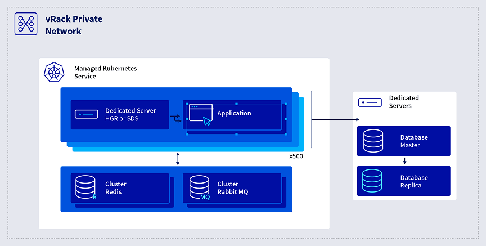Click the "Dedicated Servers" panel heading
The image size is (486, 246).
(404, 102)
